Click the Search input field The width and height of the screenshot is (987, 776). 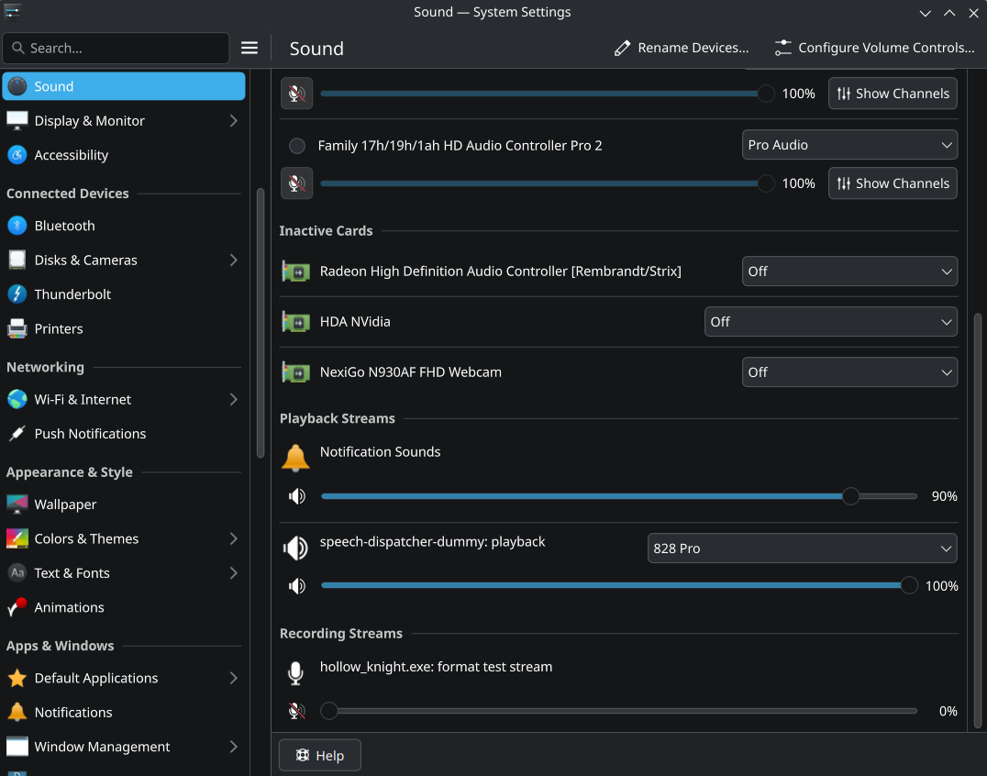116,48
